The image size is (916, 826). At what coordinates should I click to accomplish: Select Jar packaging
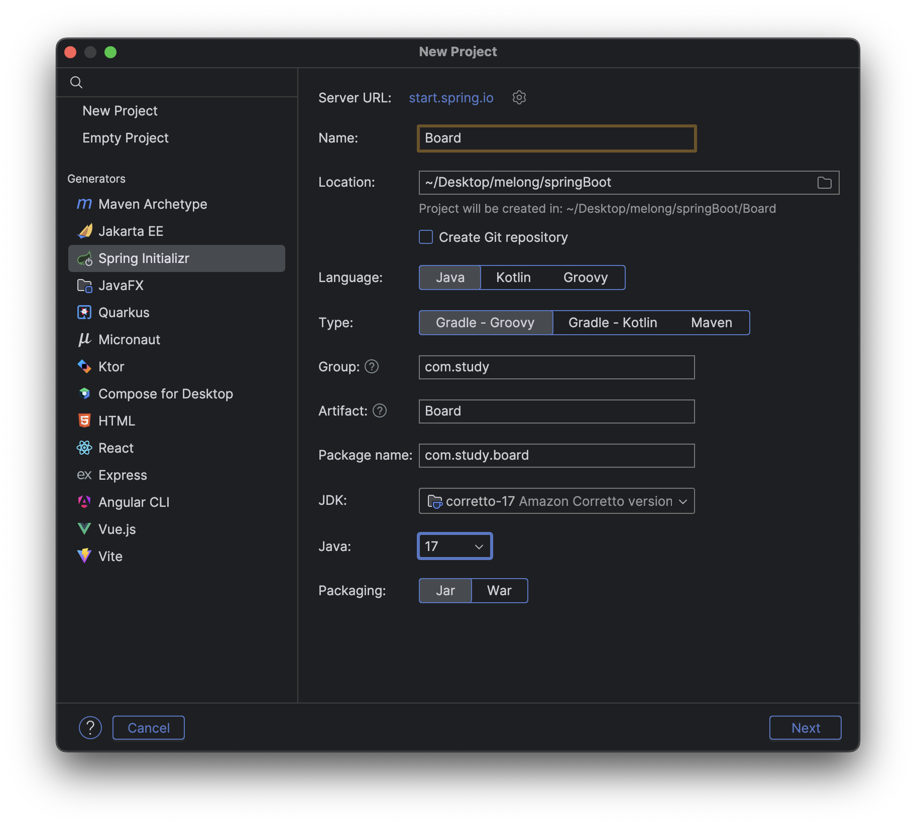[445, 591]
